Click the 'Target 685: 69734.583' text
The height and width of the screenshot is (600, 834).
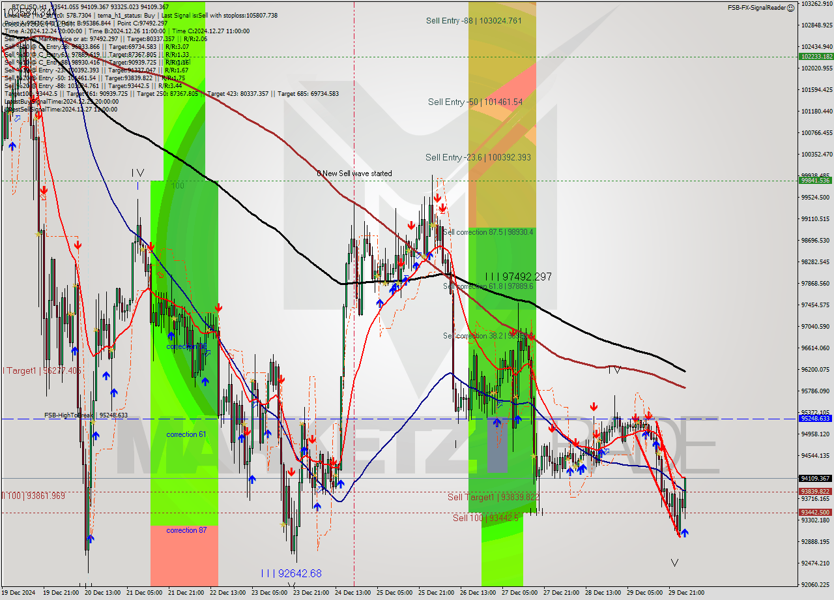[x=308, y=93]
